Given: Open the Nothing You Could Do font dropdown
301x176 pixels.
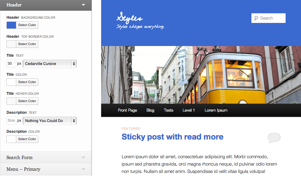Looking at the screenshot, I should click(50, 121).
